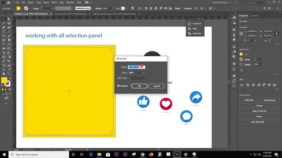Select the Selection tool in the toolbox

coord(4,19)
